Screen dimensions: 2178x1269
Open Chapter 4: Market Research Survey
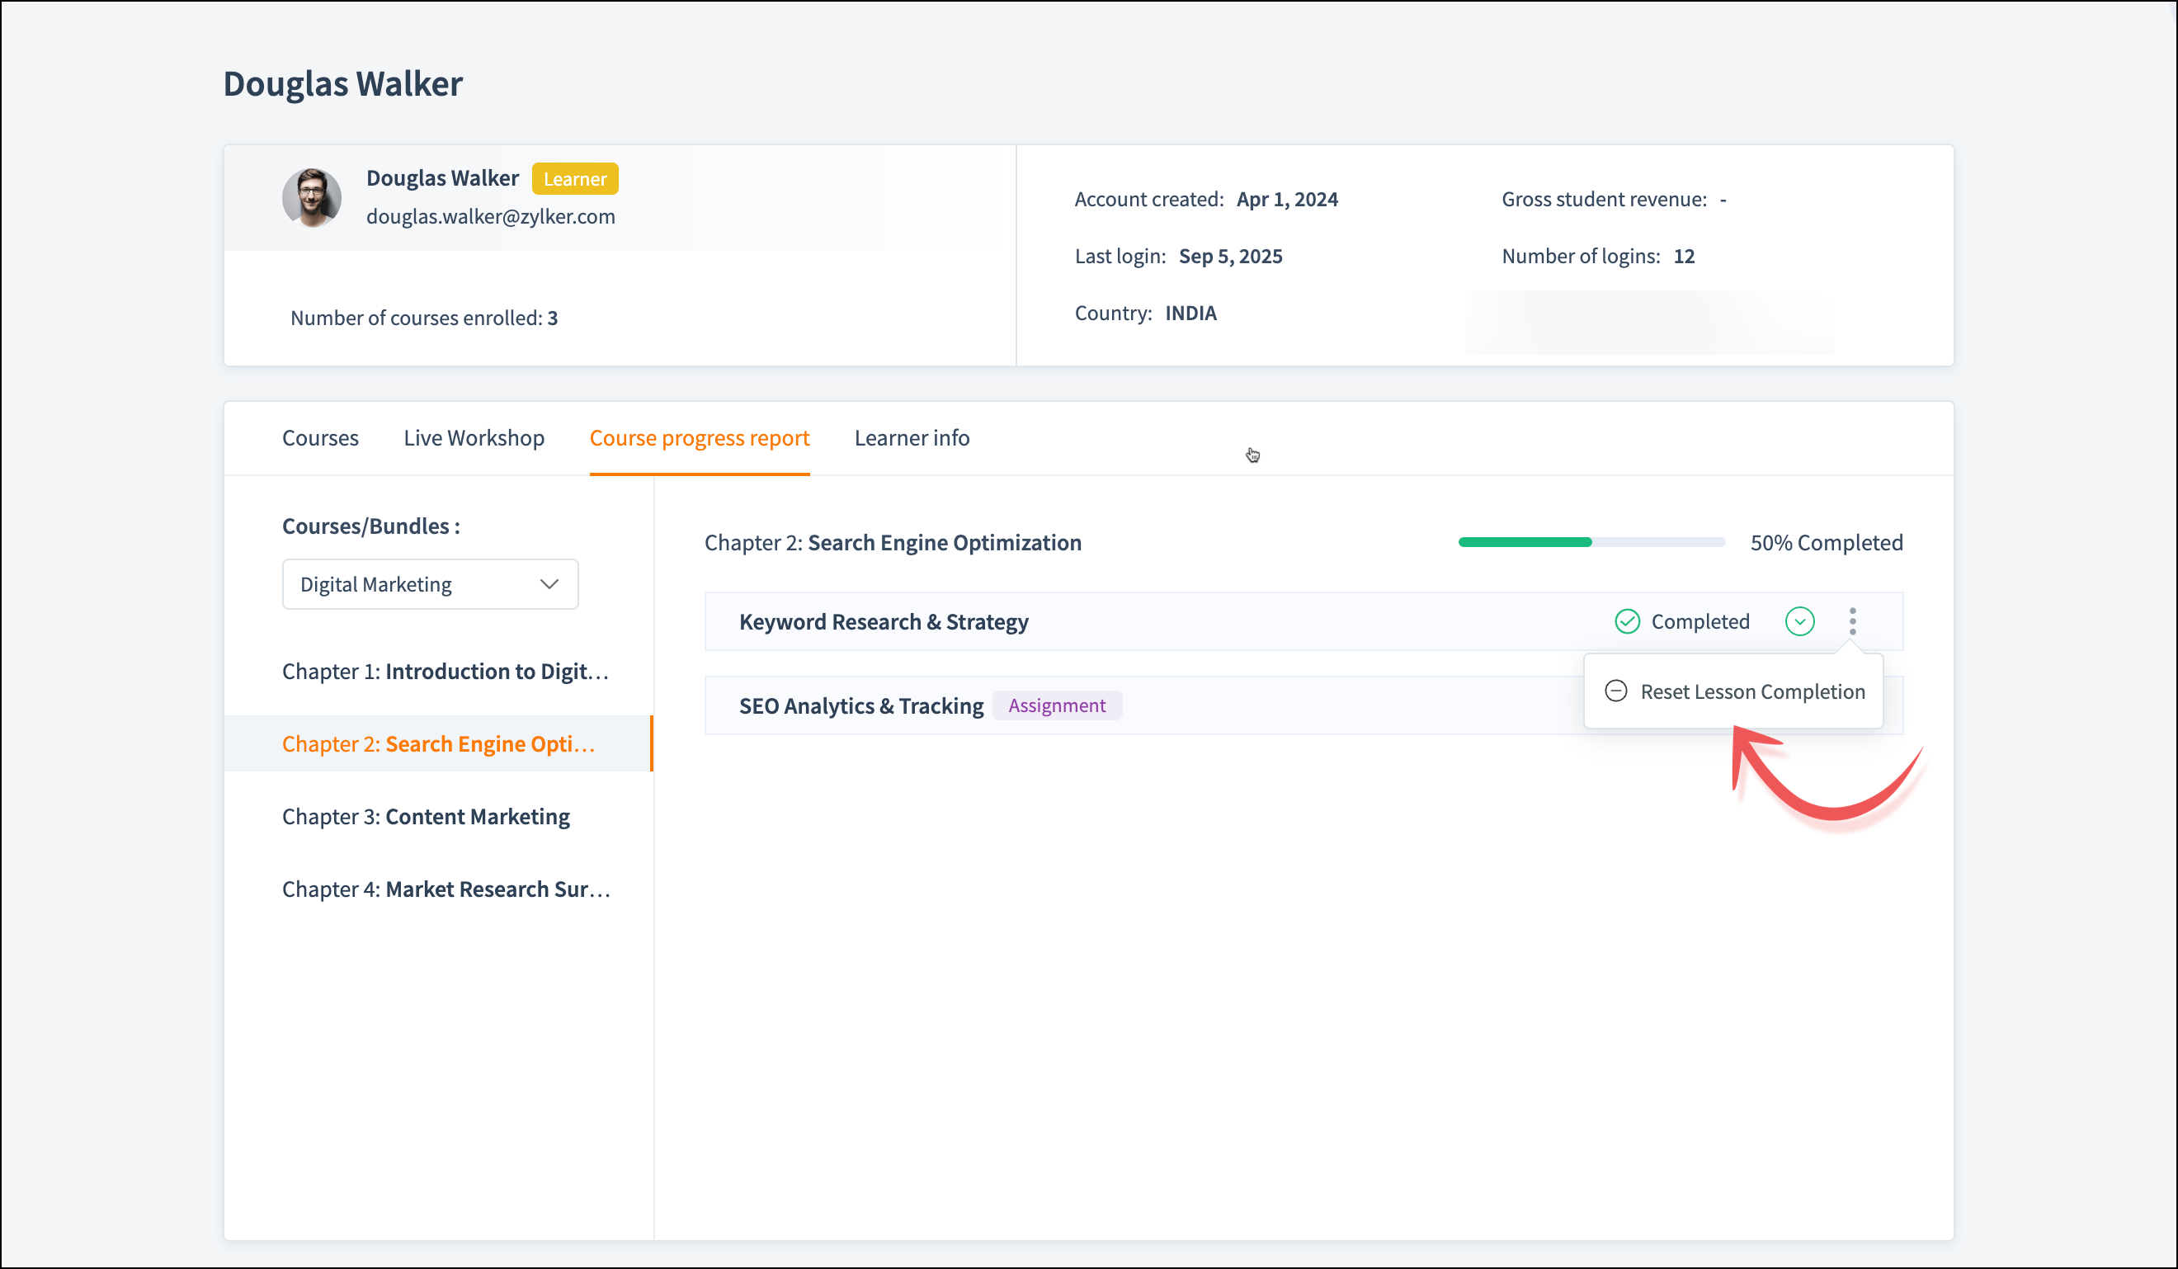[x=446, y=889]
